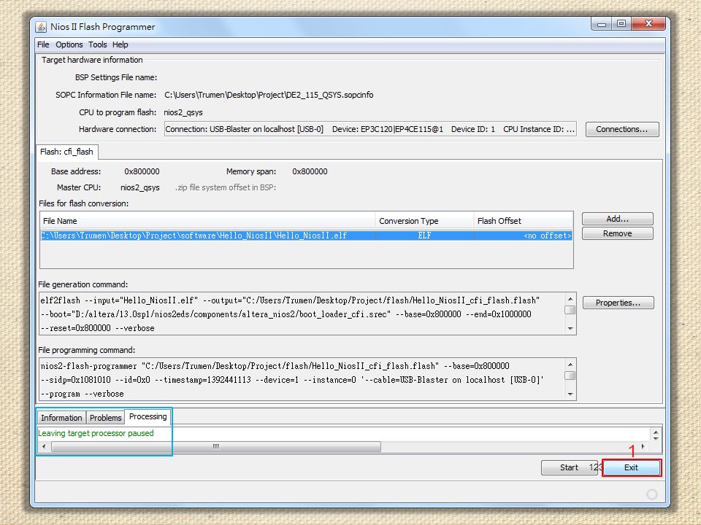
Task: Click the Conversion Type column header
Action: tap(424, 221)
